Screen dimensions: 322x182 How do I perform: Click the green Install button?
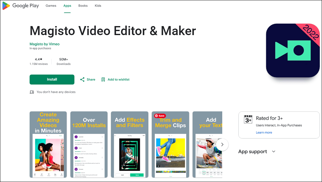tap(52, 80)
